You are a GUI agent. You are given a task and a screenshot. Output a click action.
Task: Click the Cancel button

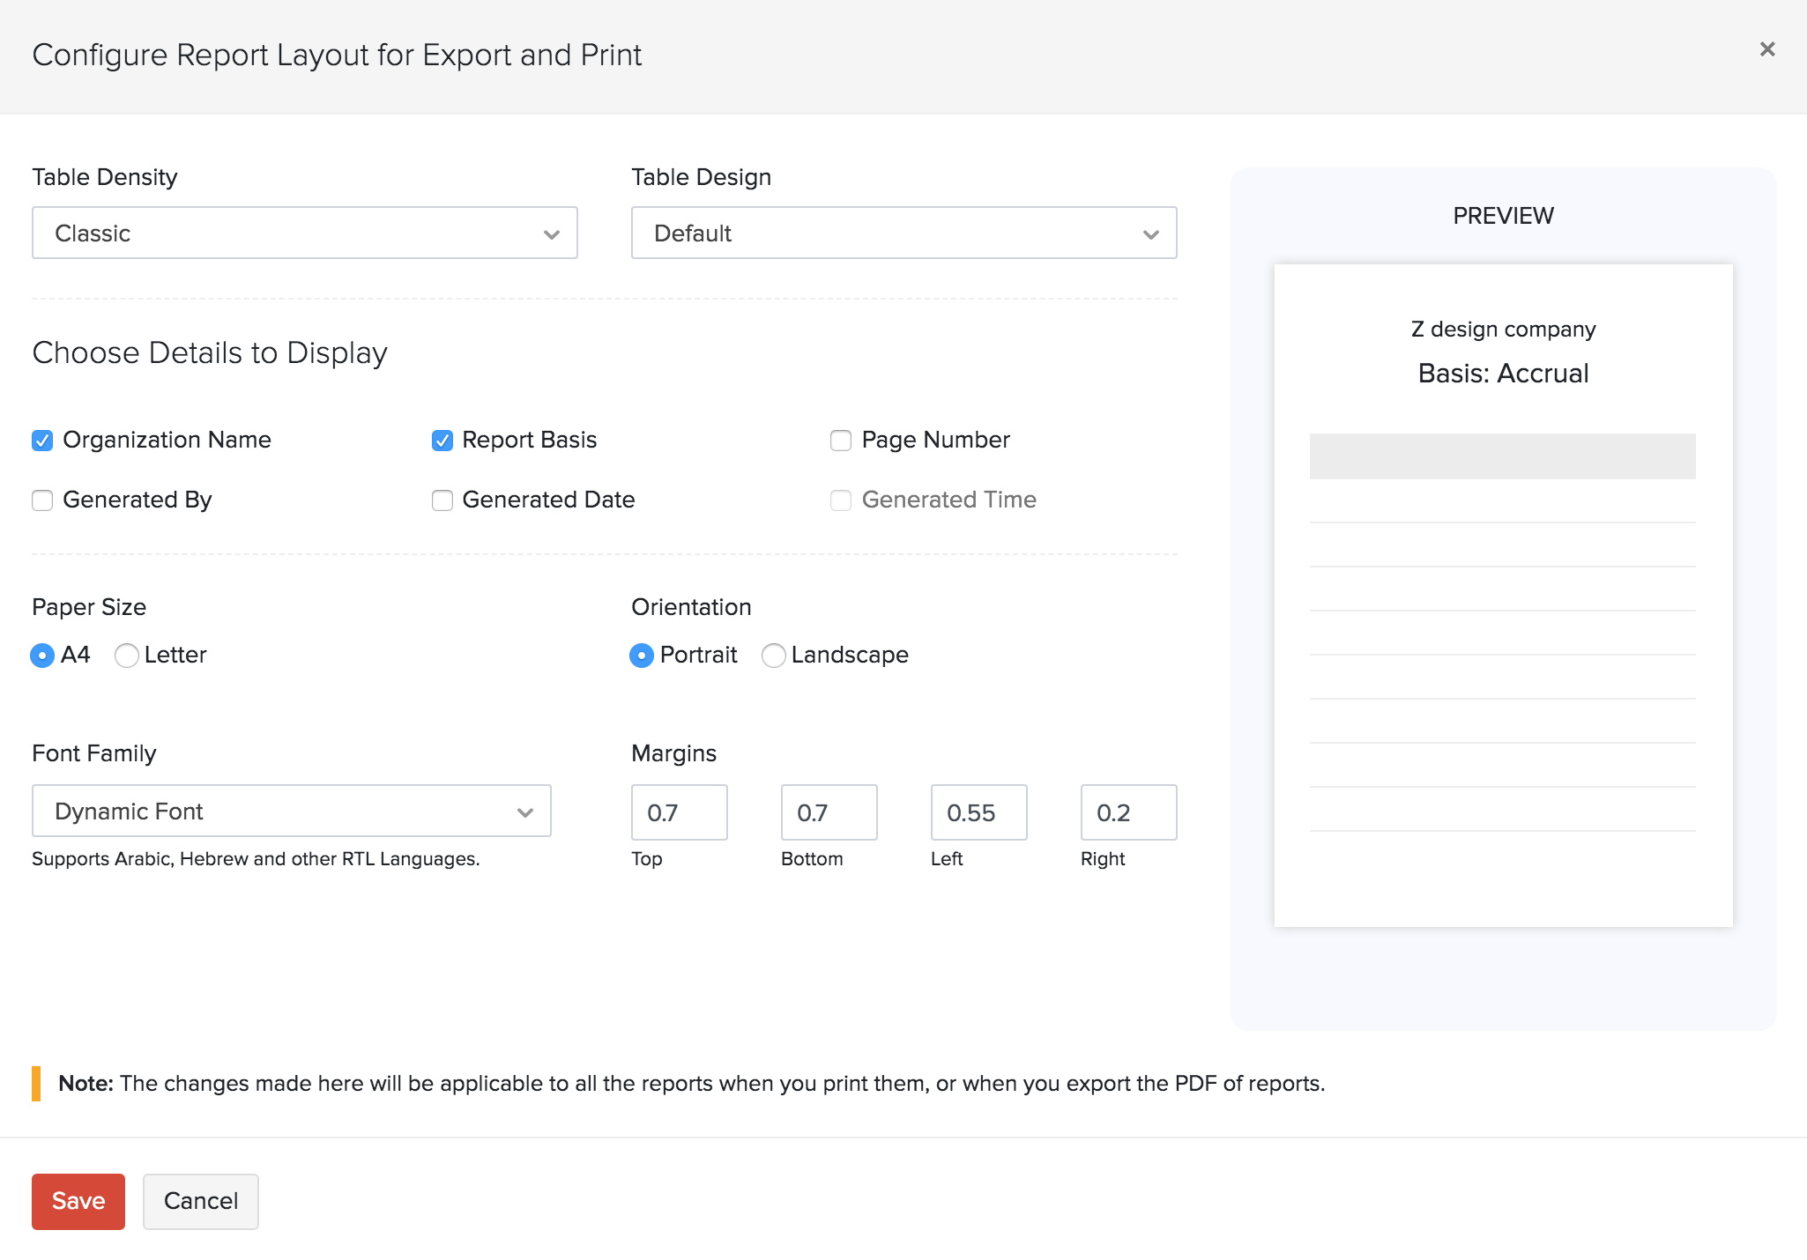[201, 1201]
